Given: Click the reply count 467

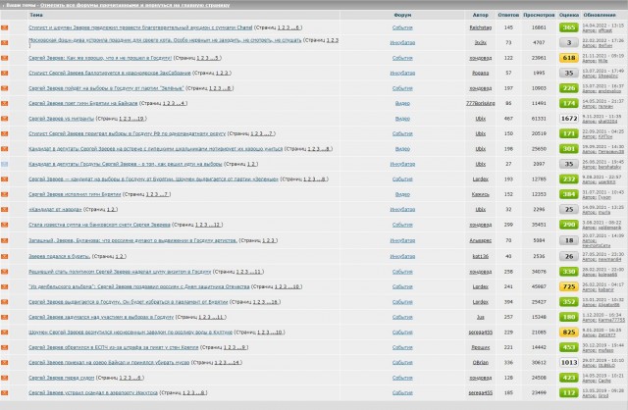Looking at the screenshot, I should [x=508, y=119].
